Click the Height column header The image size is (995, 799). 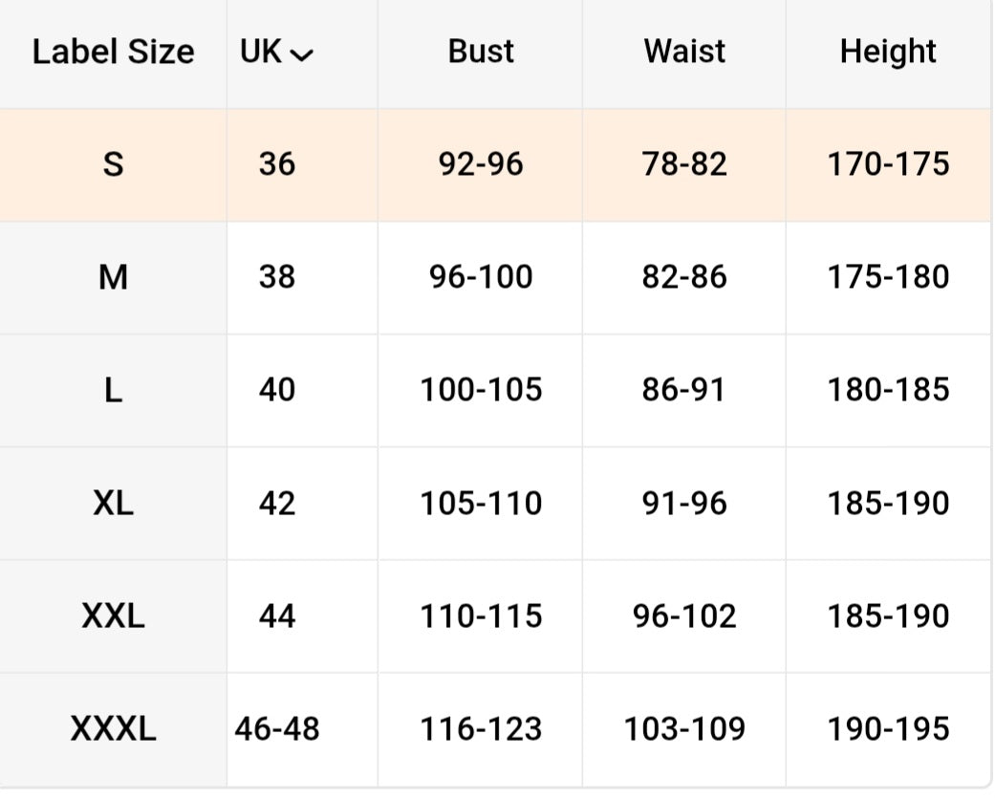click(888, 53)
